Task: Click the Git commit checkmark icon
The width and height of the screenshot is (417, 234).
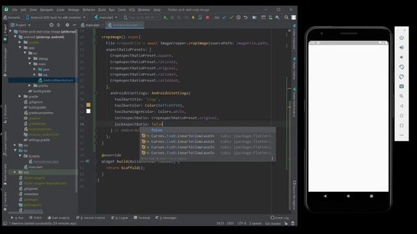Action: pyautogui.click(x=231, y=18)
